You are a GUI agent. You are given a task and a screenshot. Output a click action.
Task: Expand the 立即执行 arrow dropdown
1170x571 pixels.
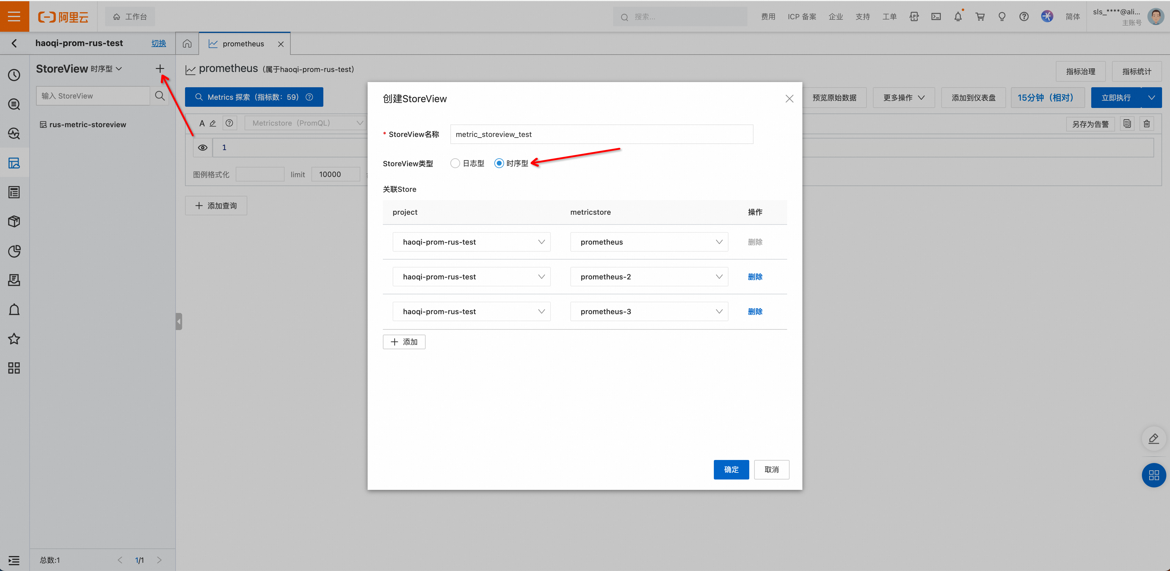(x=1151, y=98)
